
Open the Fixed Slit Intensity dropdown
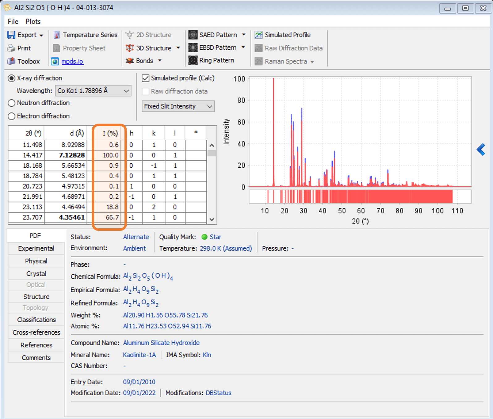pos(178,106)
